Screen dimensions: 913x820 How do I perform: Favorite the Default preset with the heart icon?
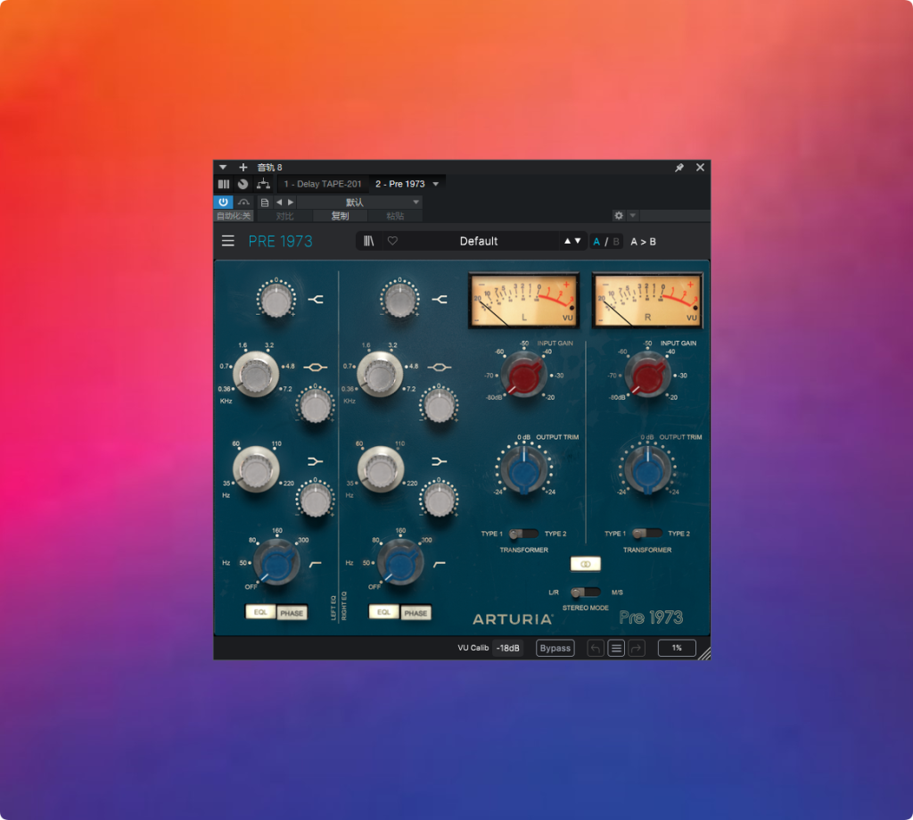click(x=392, y=241)
